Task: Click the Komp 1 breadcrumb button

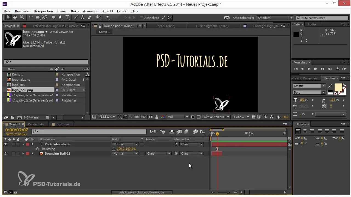Action: 104,32
